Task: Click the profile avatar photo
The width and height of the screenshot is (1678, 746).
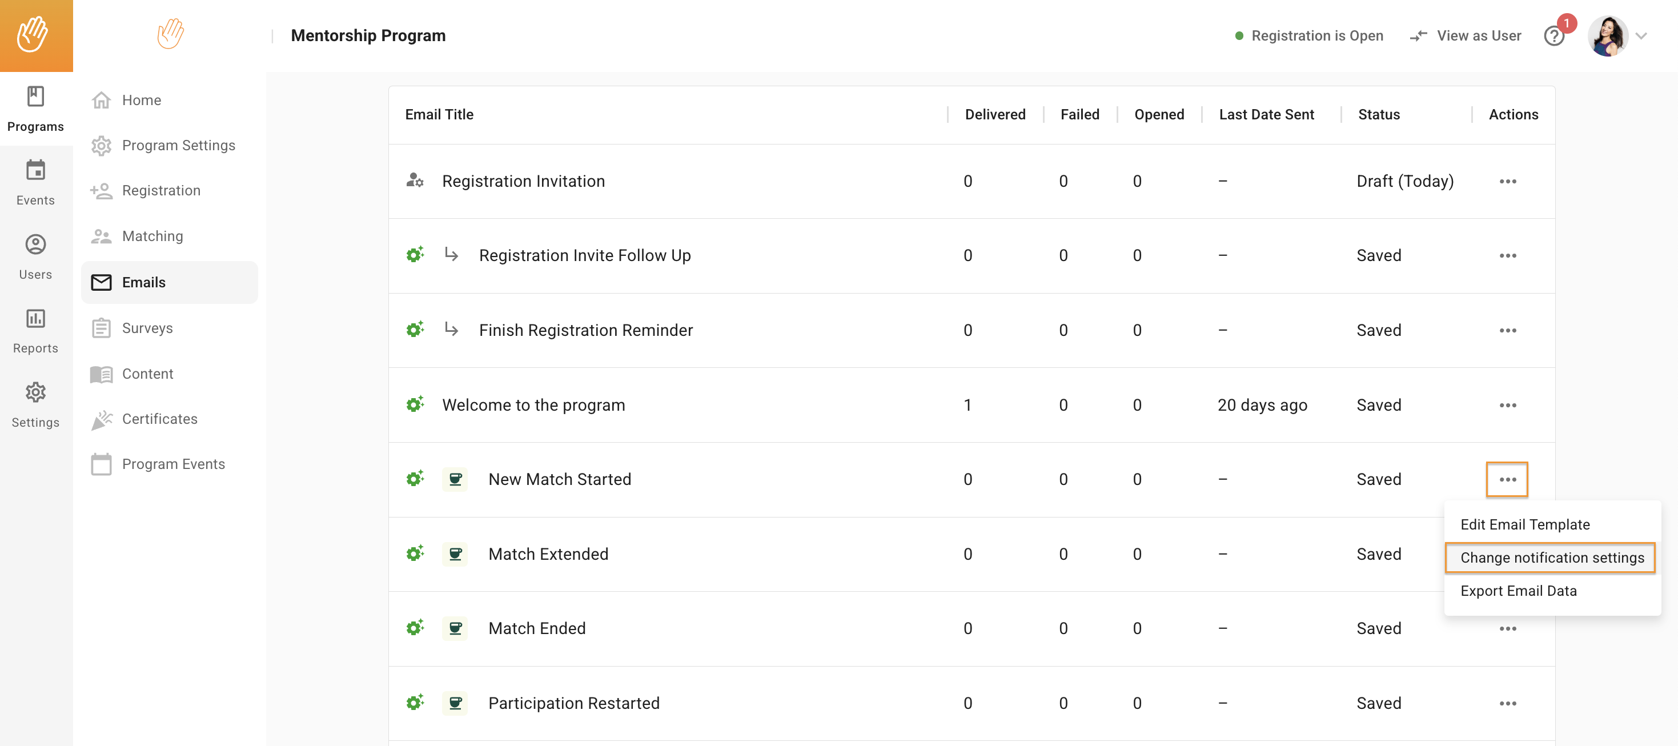Action: point(1609,36)
